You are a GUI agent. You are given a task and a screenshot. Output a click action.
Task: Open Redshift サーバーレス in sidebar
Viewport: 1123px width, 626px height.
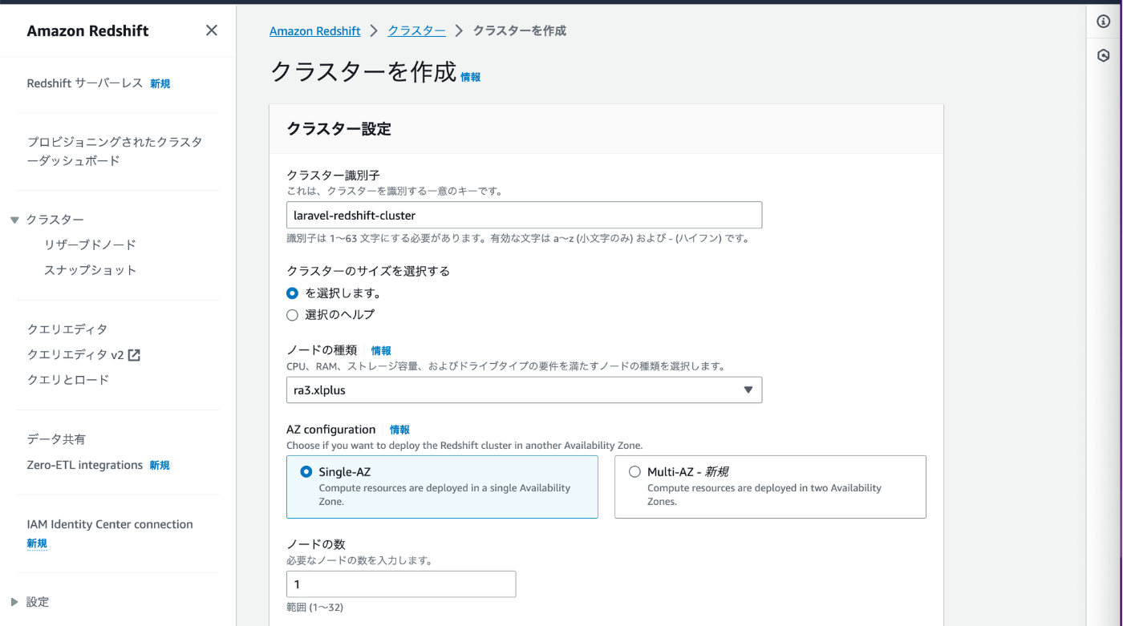pyautogui.click(x=85, y=83)
